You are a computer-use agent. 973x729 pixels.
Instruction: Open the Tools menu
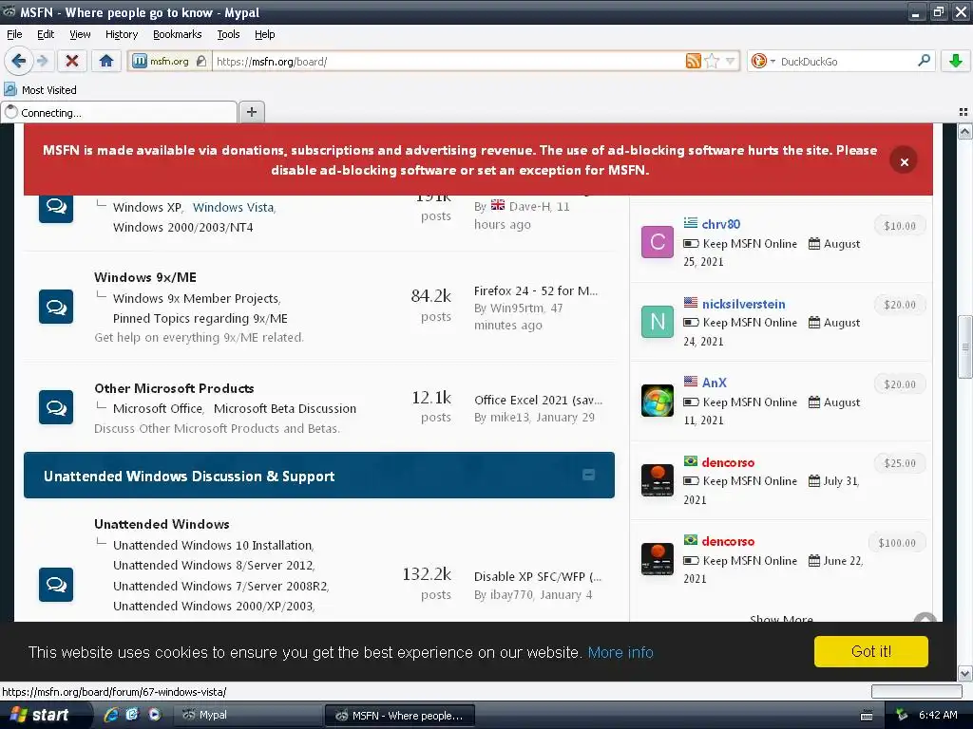[x=228, y=34]
